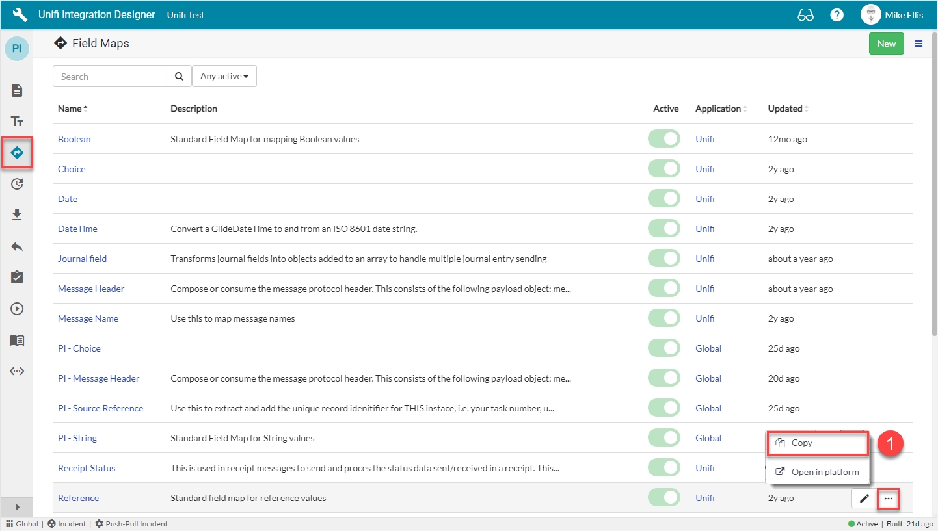Click the document icon in the sidebar
The width and height of the screenshot is (938, 531).
17,90
